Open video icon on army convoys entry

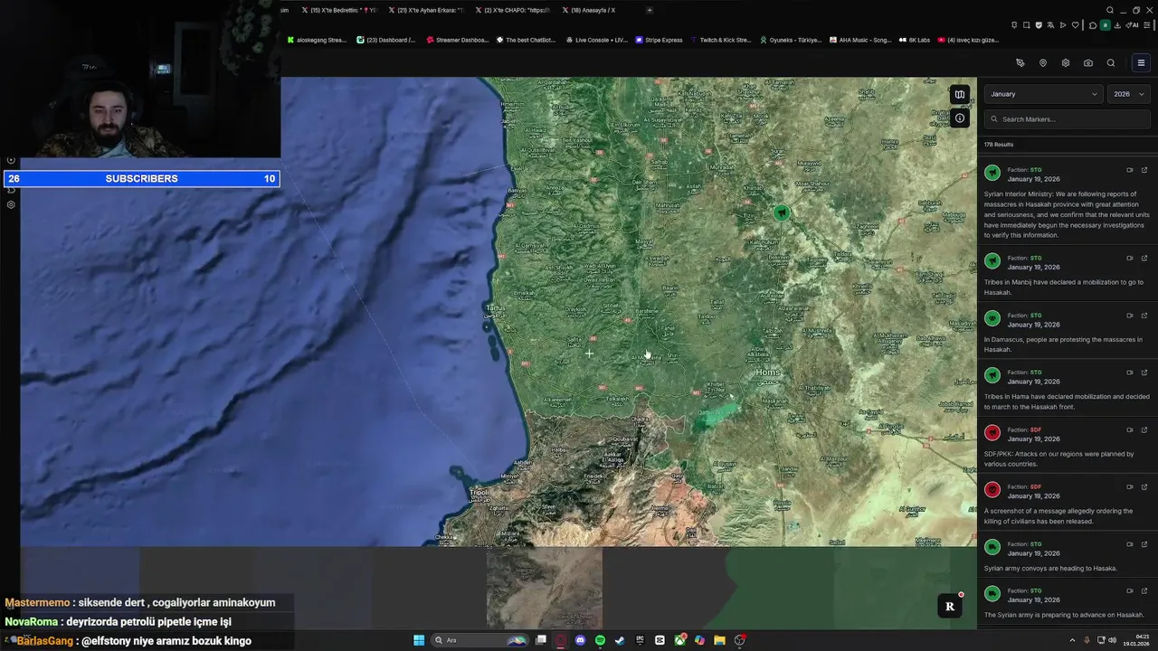click(1130, 544)
